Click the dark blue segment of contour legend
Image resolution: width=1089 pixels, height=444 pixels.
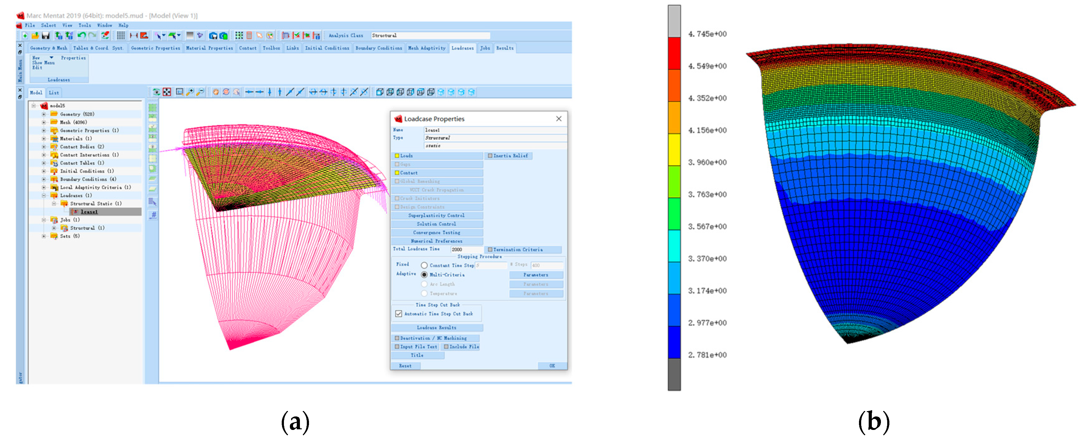tap(674, 342)
